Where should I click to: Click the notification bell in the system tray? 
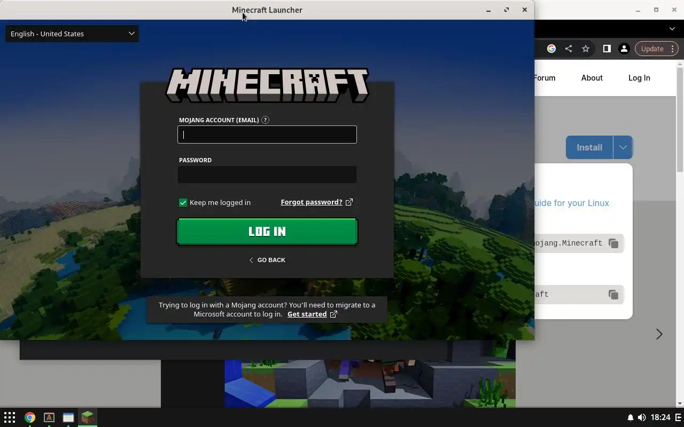630,417
